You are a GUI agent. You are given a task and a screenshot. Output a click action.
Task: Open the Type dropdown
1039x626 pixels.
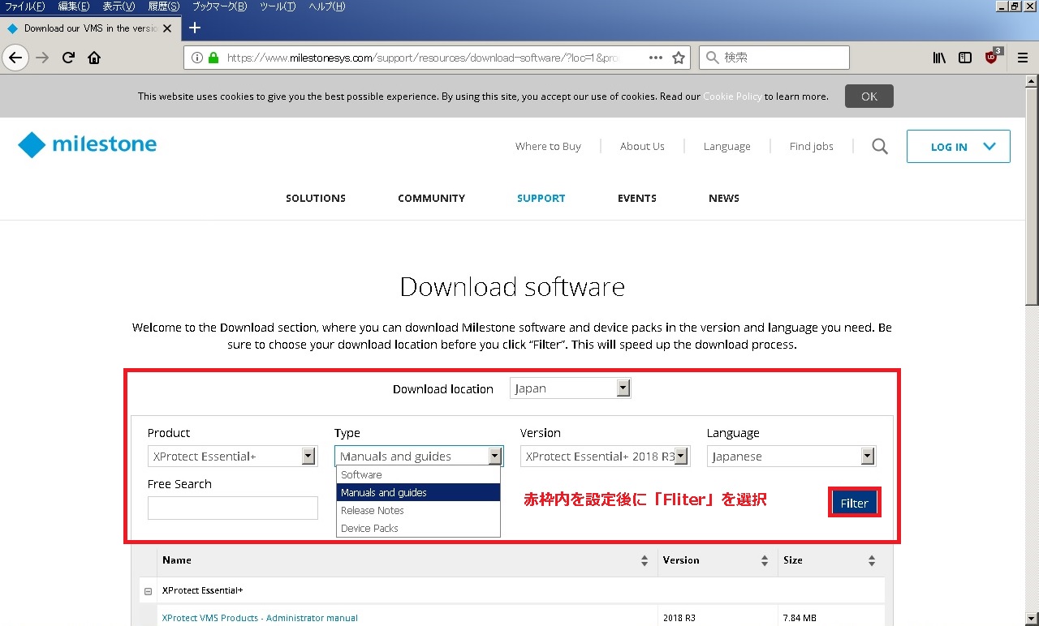419,456
